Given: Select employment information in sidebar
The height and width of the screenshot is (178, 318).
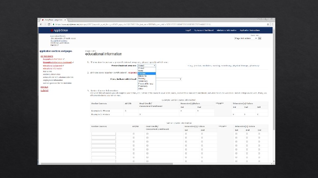Looking at the screenshot, I should (x=53, y=80).
